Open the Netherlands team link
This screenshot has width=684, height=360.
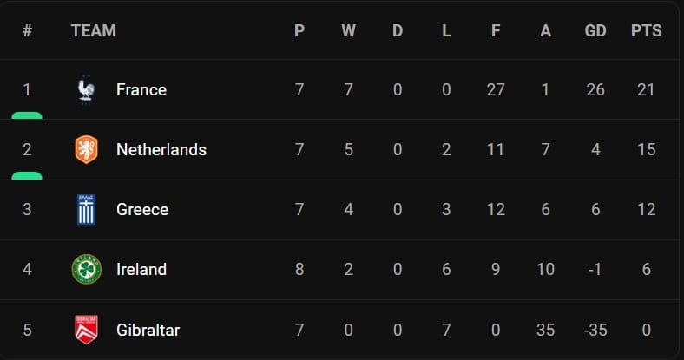click(x=161, y=149)
